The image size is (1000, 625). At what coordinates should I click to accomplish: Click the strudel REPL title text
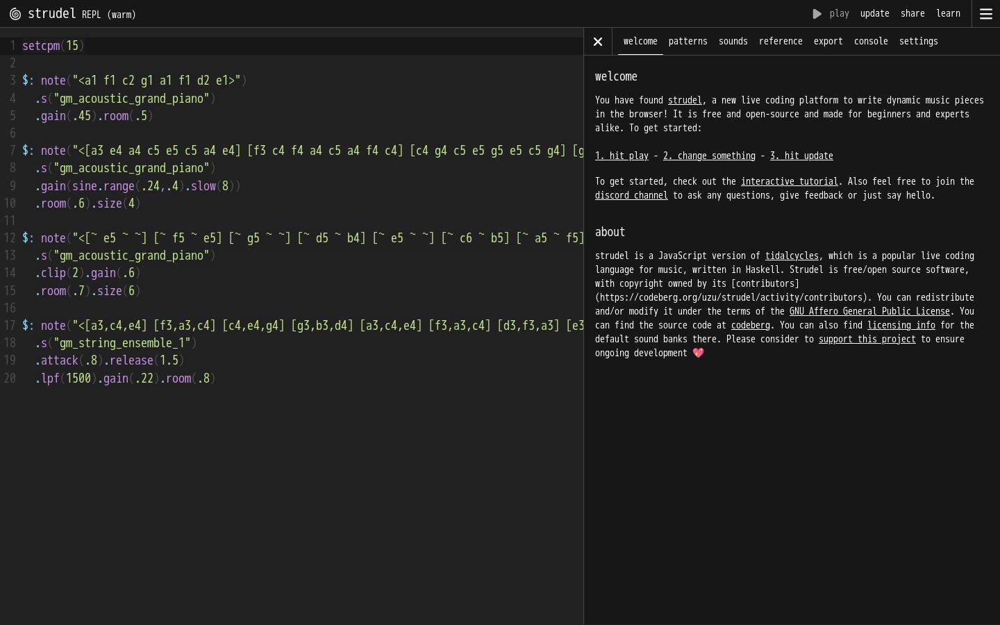(81, 14)
